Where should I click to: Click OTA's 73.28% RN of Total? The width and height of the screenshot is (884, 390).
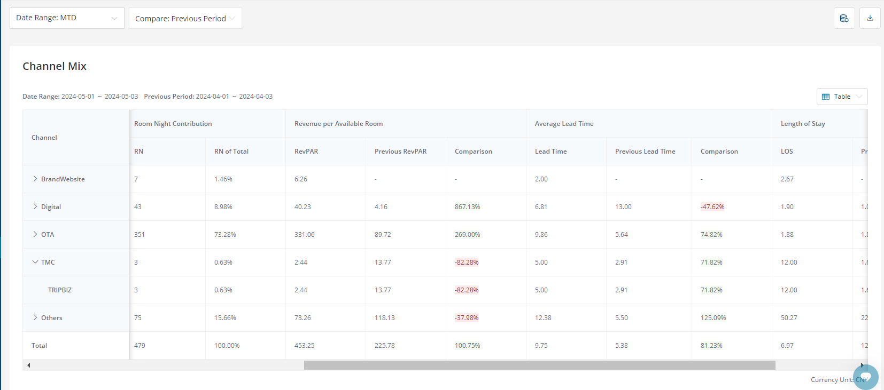(225, 235)
